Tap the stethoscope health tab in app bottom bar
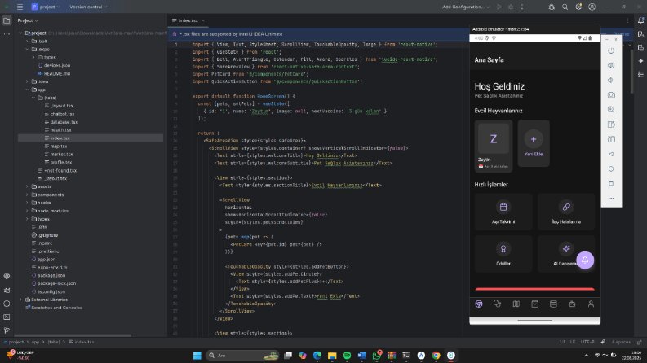Image resolution: width=647 pixels, height=363 pixels. [497, 304]
